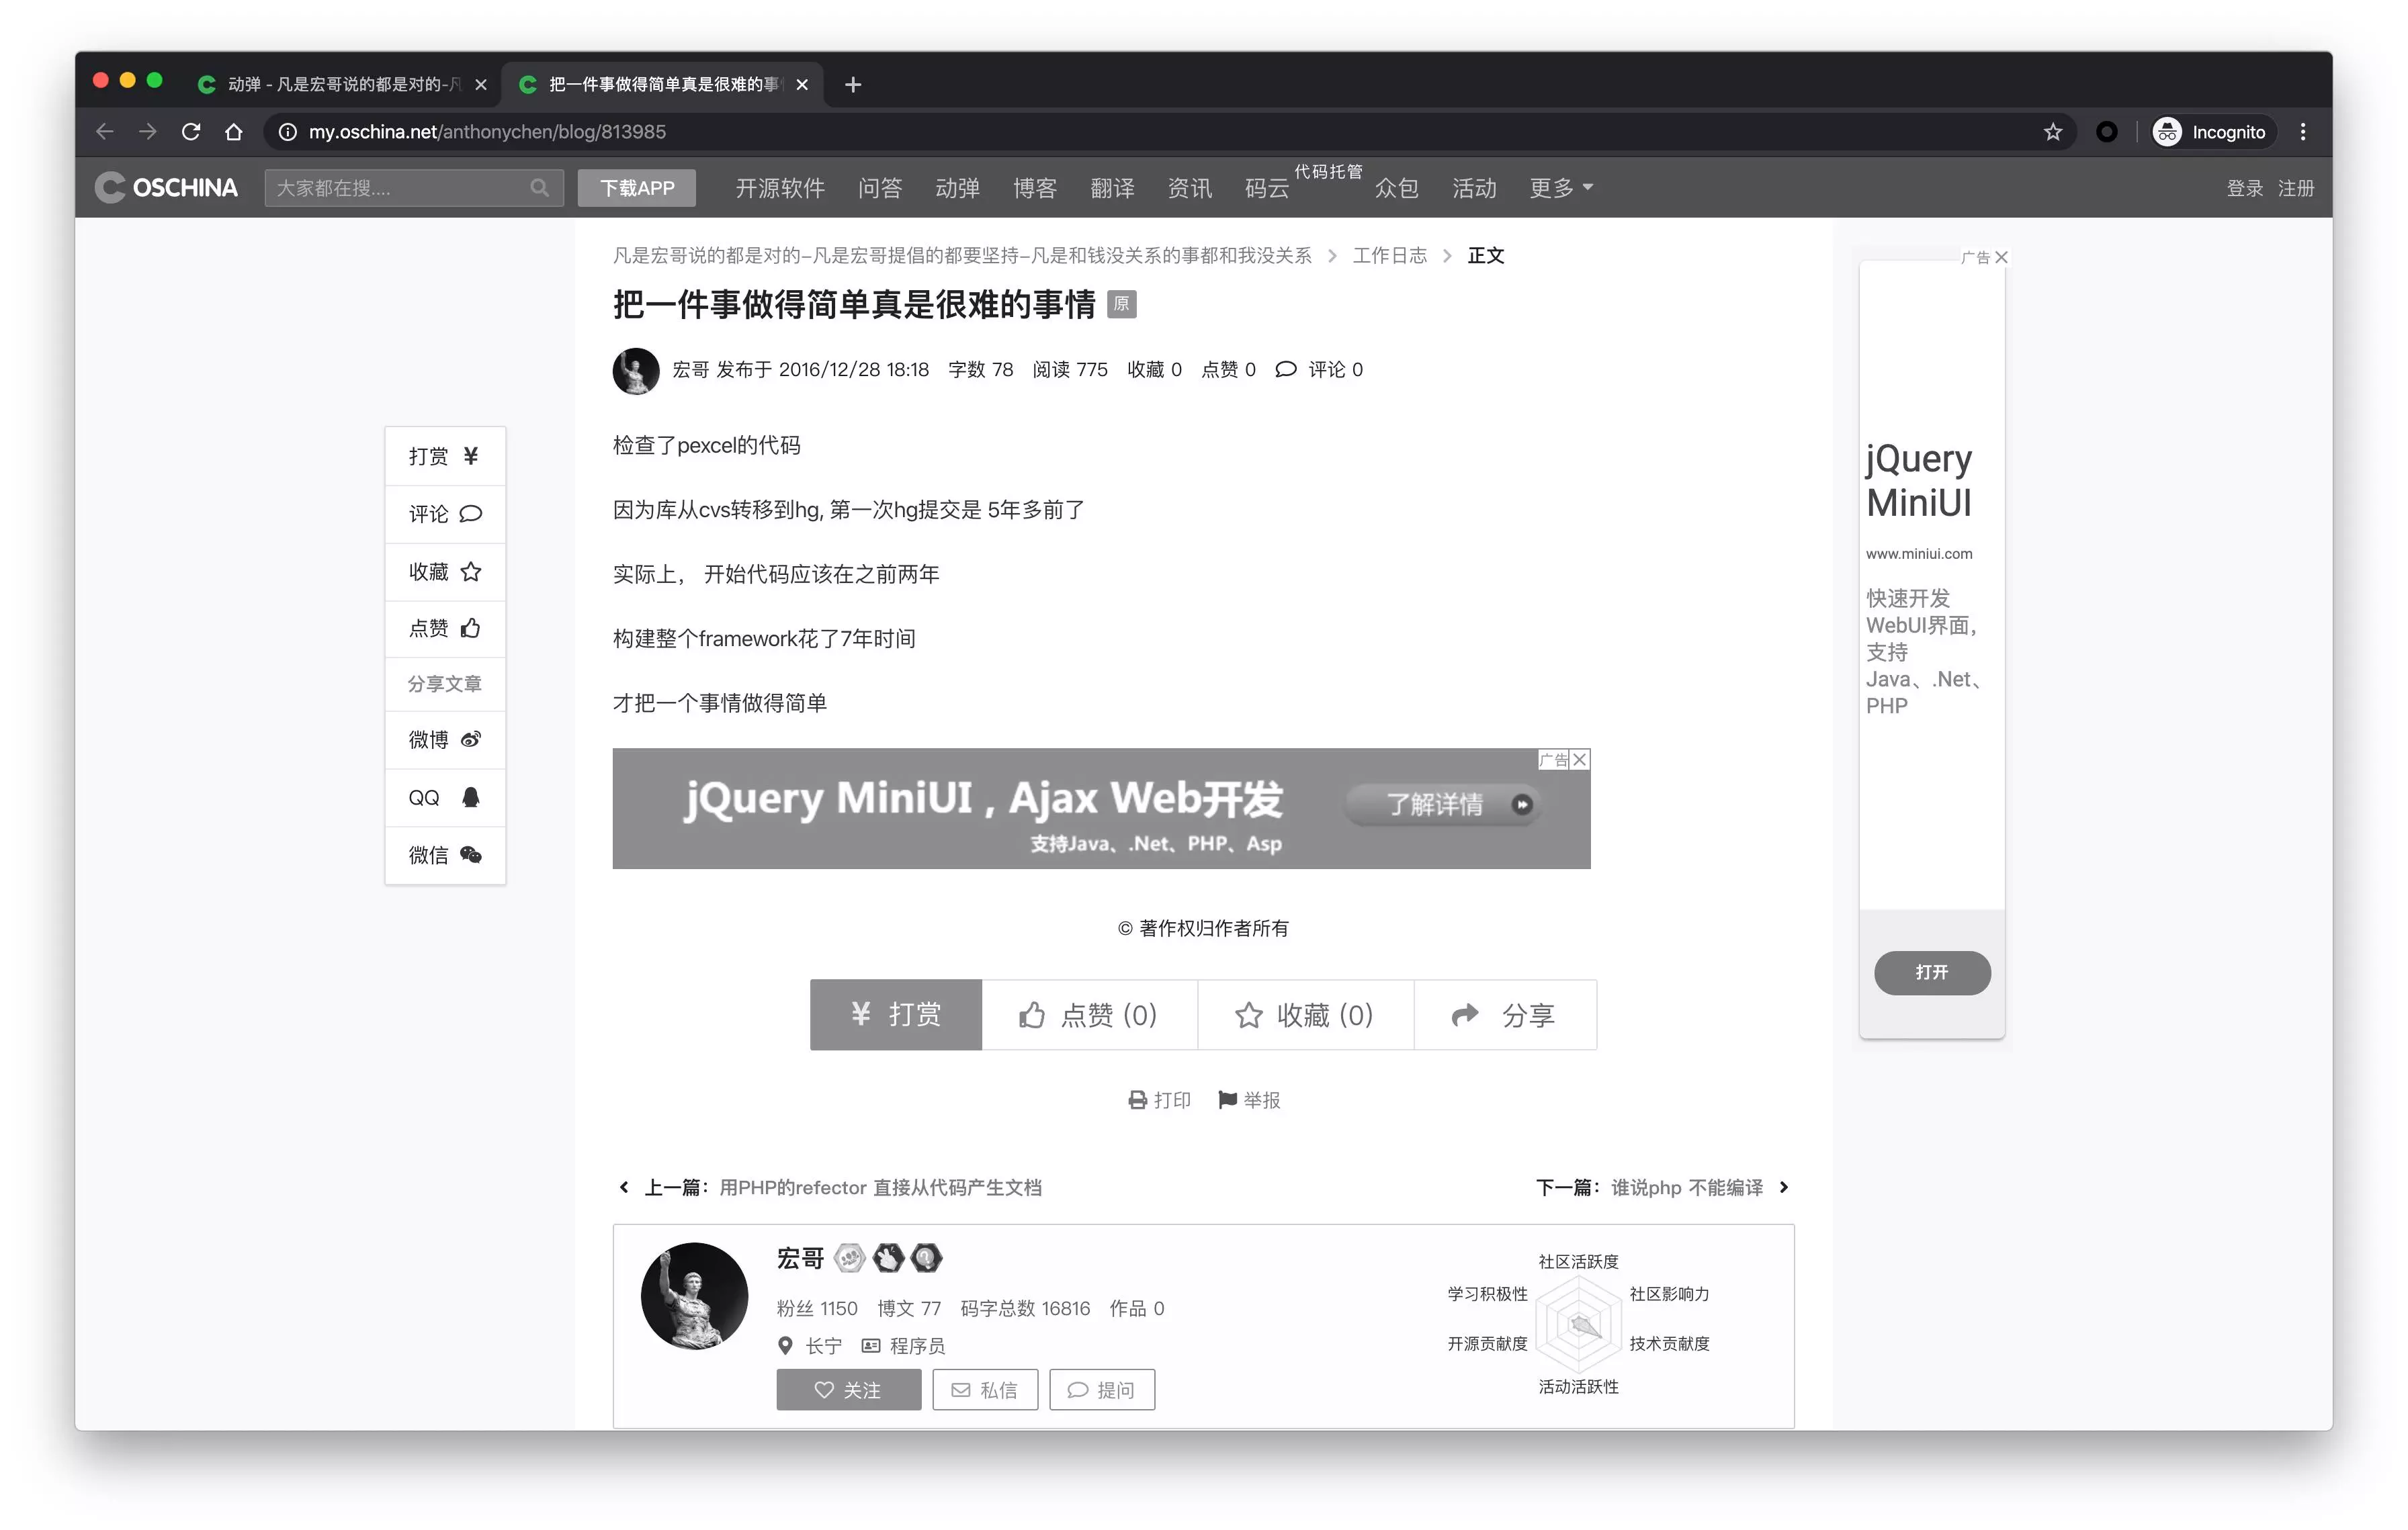Click 下载APP button
This screenshot has height=1530, width=2408.
point(637,188)
